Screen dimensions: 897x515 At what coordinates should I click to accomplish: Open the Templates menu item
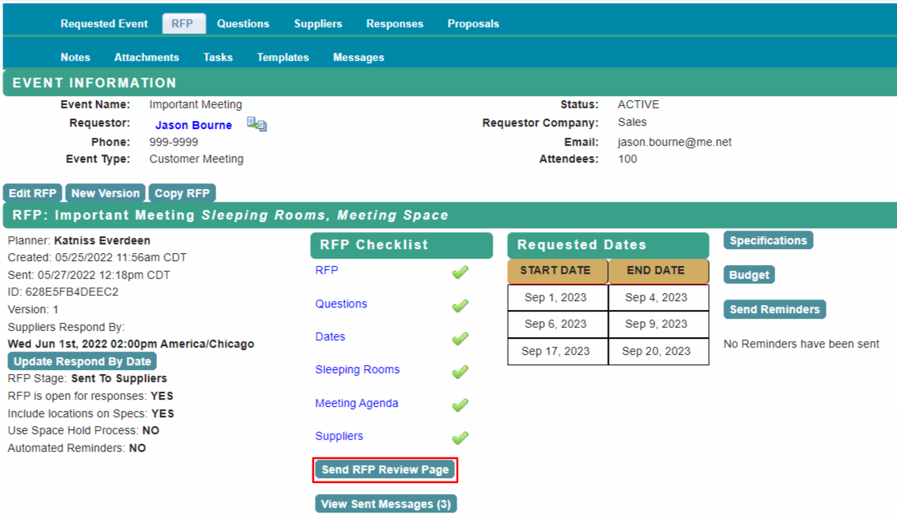coord(282,57)
